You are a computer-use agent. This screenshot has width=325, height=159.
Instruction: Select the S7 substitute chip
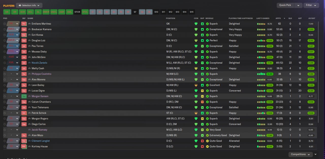(135, 12)
